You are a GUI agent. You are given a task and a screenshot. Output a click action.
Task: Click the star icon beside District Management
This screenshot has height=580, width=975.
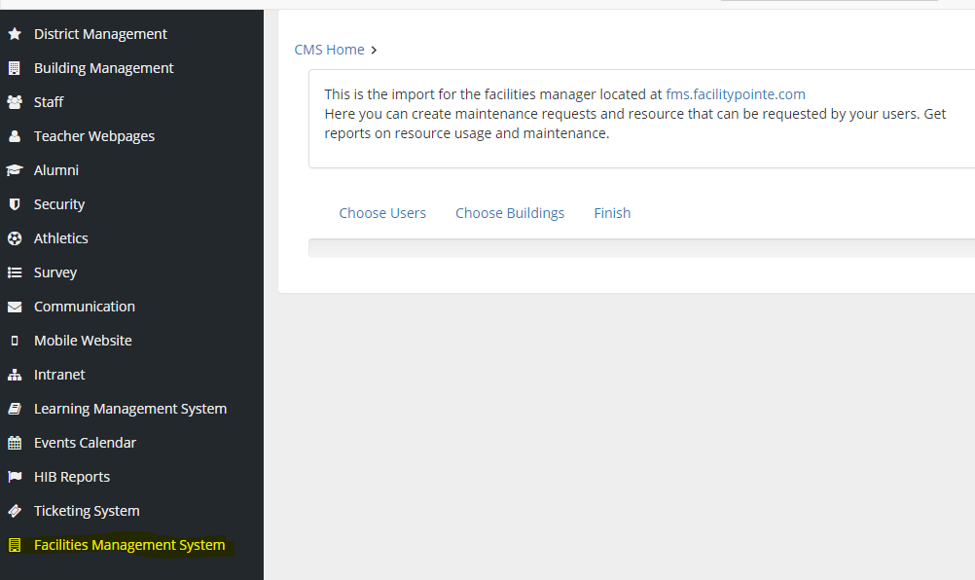[x=15, y=34]
